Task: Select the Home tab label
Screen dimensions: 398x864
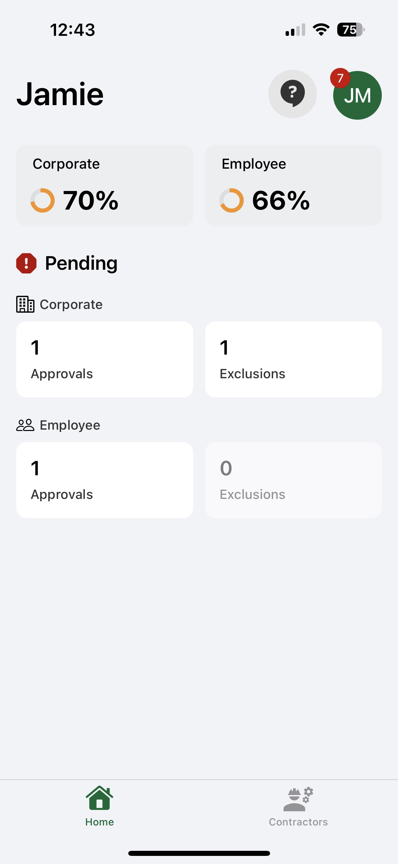Action: (99, 822)
